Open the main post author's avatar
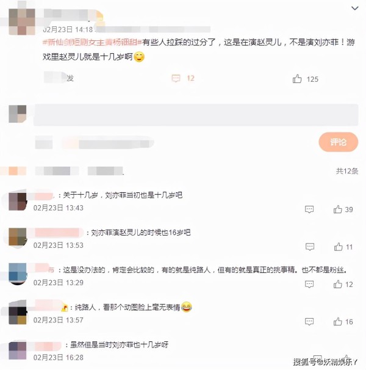The image size is (366, 370). click(x=22, y=22)
